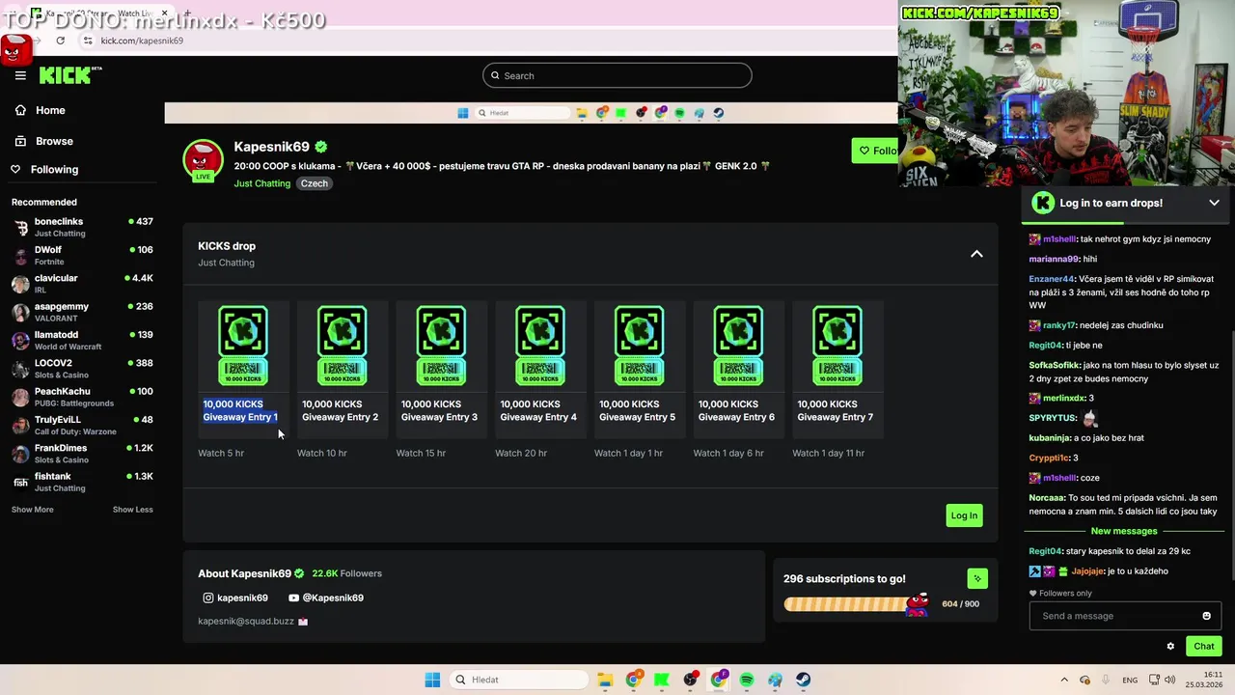
Task: Go to Home in sidebar
Action: tap(41, 110)
